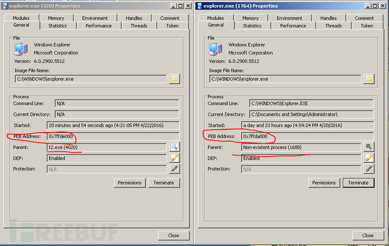This screenshot has height=246, width=389.
Task: Open Token tab in explorer.exe (320) window
Action: pyautogui.click(x=173, y=26)
